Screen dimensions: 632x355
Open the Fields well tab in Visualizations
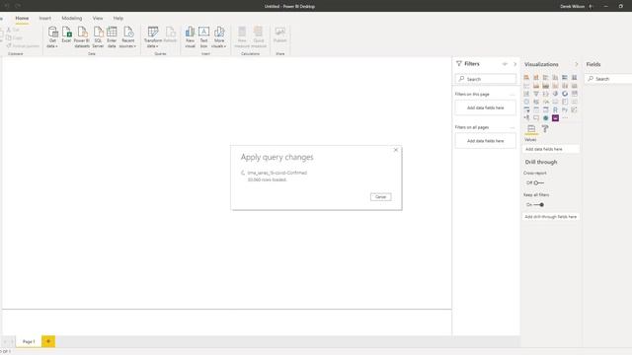click(x=531, y=129)
